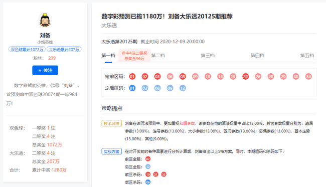Click front-zone ball 34
Viewport: 326px width, 187px height.
[308, 77]
